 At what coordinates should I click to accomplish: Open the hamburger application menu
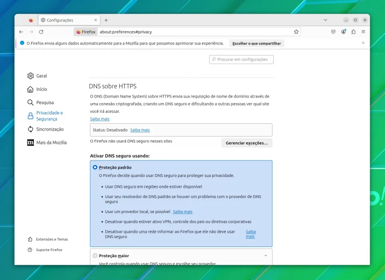[x=363, y=32]
